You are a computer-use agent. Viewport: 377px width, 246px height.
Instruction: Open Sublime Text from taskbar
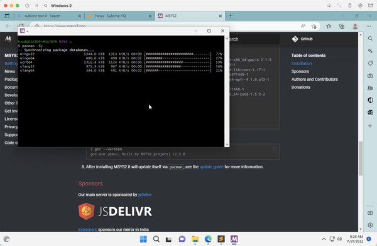pos(221,239)
